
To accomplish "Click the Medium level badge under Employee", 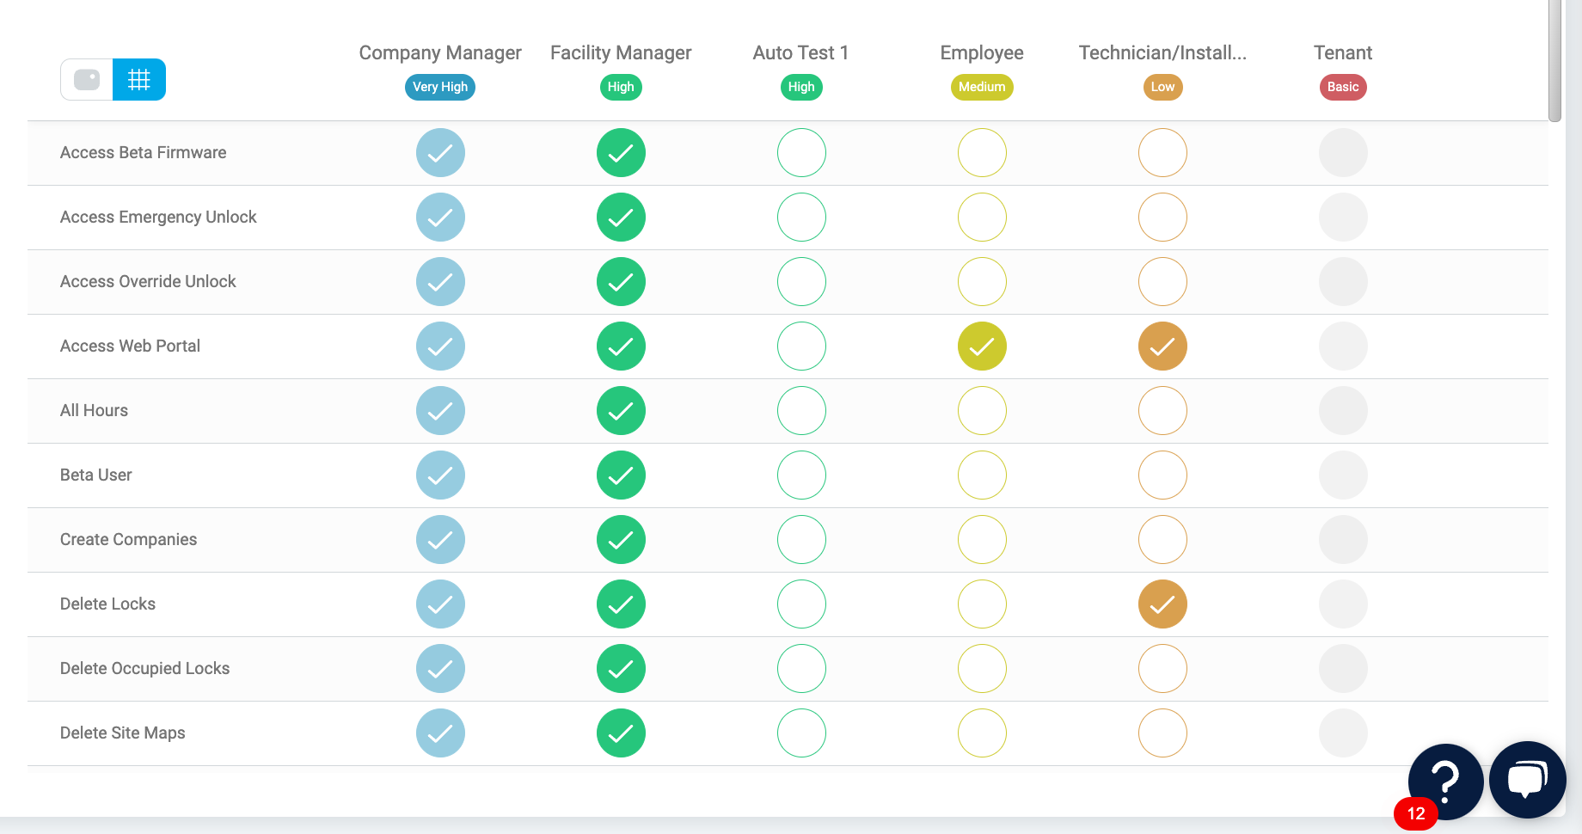I will coord(982,87).
